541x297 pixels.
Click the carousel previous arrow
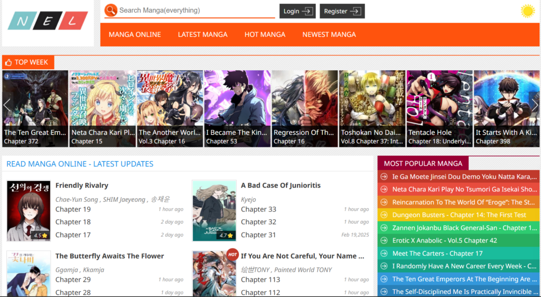6,105
